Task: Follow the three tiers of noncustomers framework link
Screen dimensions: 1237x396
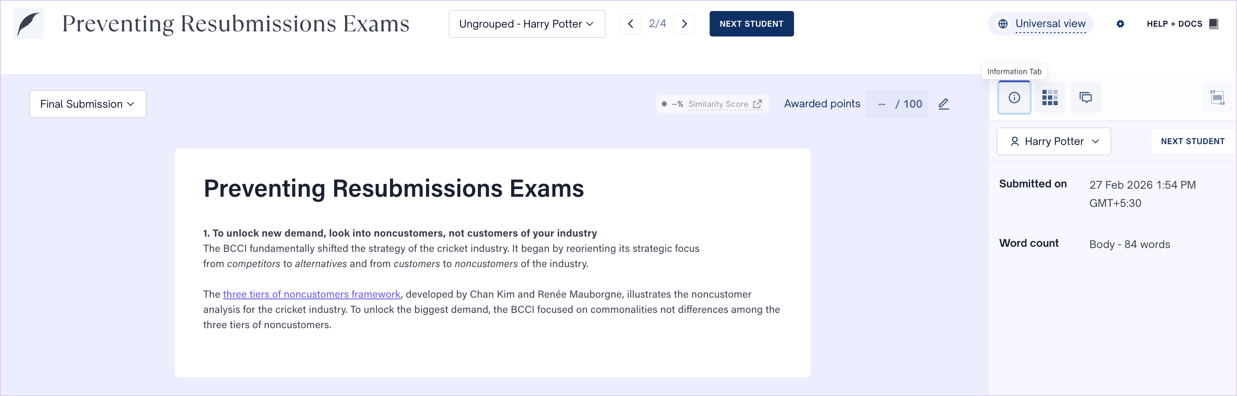Action: tap(311, 294)
